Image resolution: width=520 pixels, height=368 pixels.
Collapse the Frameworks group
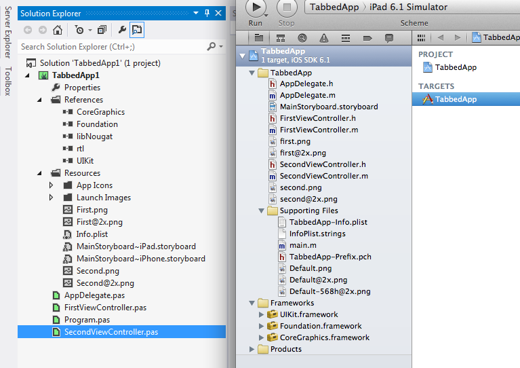252,303
